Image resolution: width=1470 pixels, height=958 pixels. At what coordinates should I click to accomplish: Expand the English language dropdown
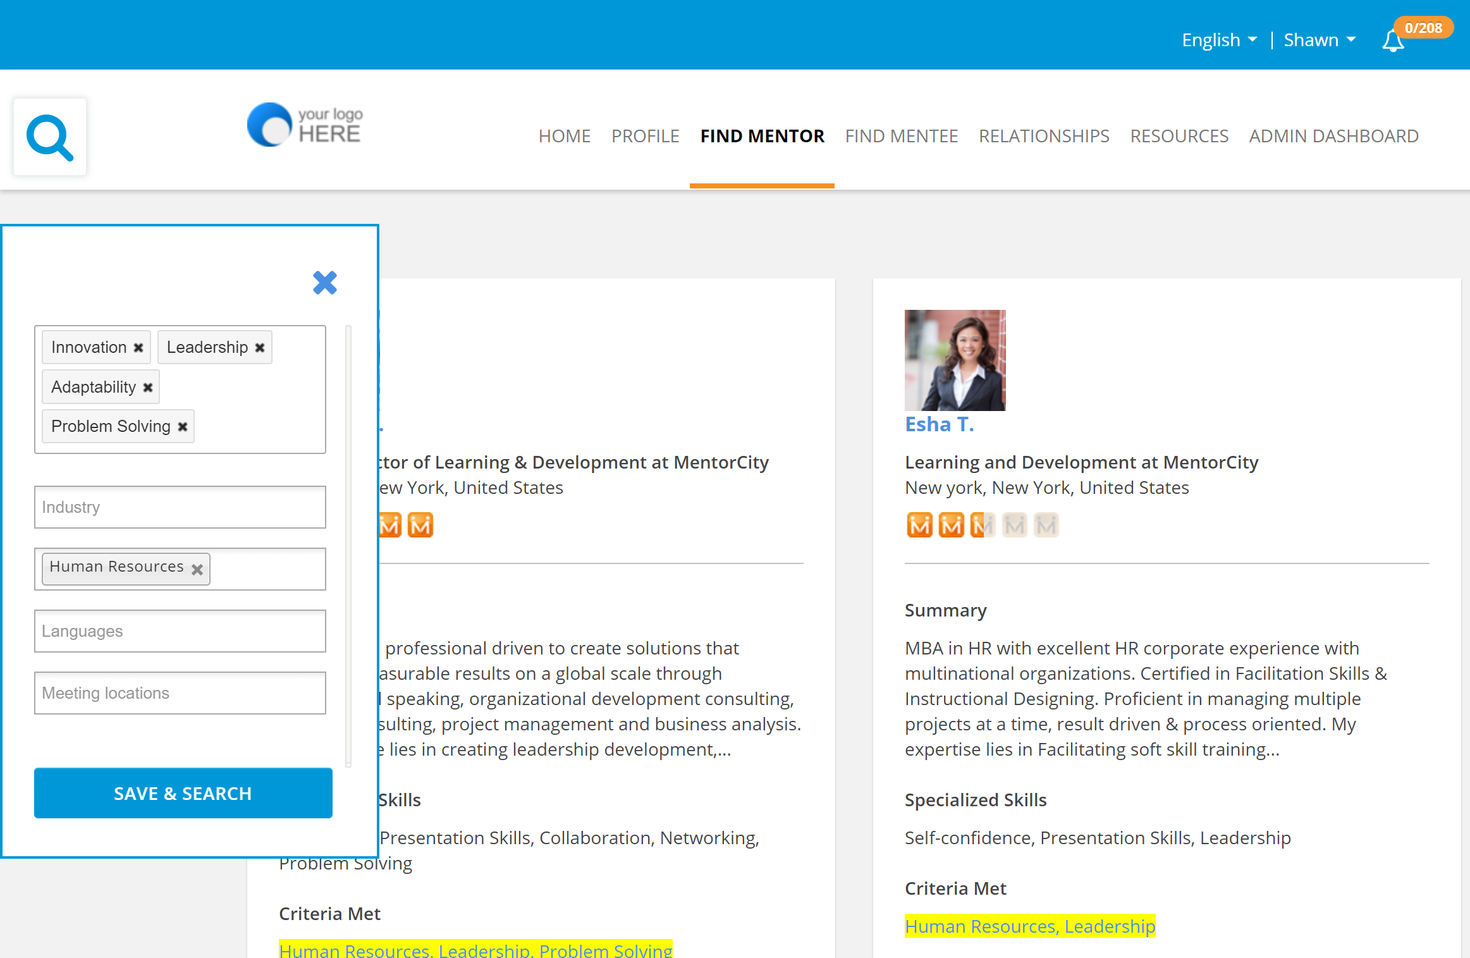(1219, 40)
